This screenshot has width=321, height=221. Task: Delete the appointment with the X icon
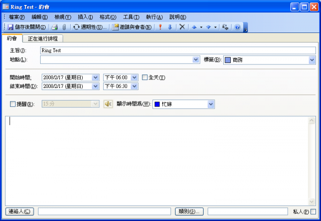point(182,27)
